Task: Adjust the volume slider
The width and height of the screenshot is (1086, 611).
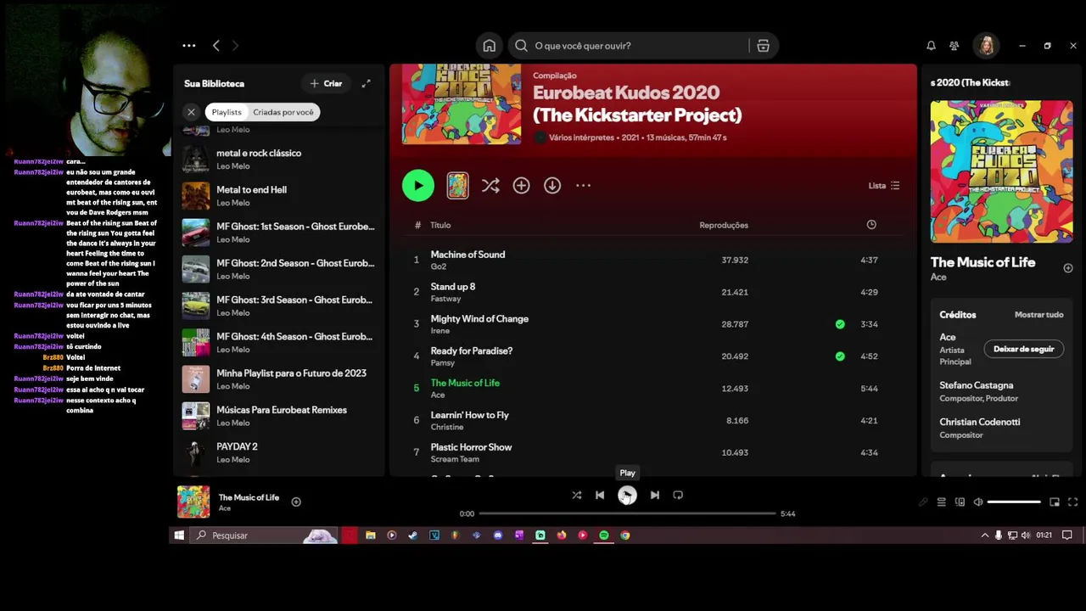Action: [1014, 502]
